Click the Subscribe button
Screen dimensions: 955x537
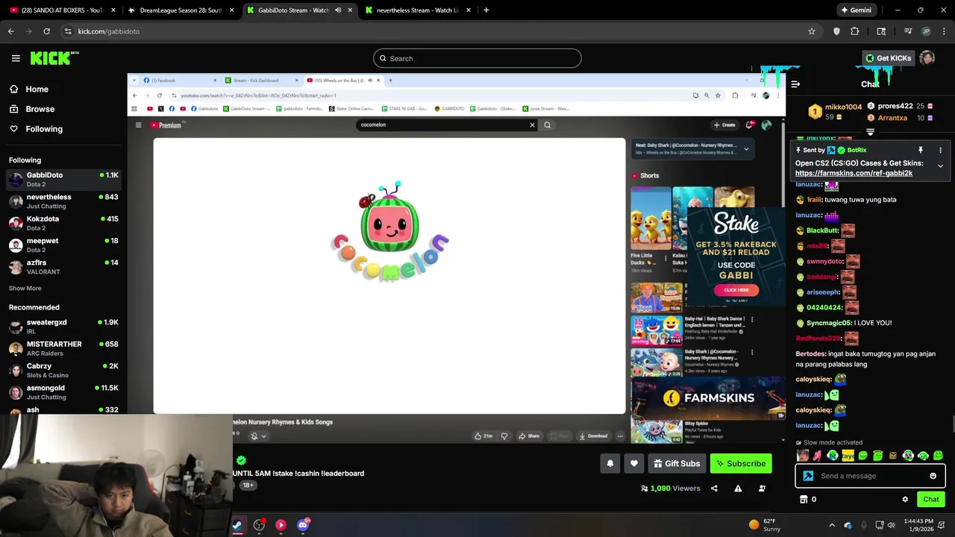tap(741, 464)
